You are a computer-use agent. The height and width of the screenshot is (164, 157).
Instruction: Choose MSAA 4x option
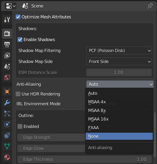click(x=119, y=102)
